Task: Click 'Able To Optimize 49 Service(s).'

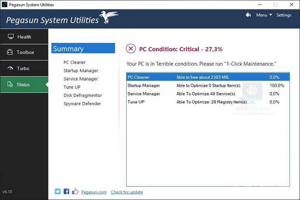Action: [206, 94]
